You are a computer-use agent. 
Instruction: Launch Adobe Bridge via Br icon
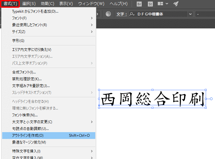pos(139,4)
